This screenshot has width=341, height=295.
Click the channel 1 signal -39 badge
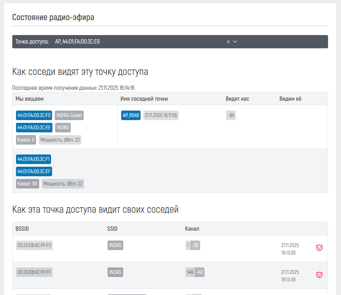tap(193, 245)
